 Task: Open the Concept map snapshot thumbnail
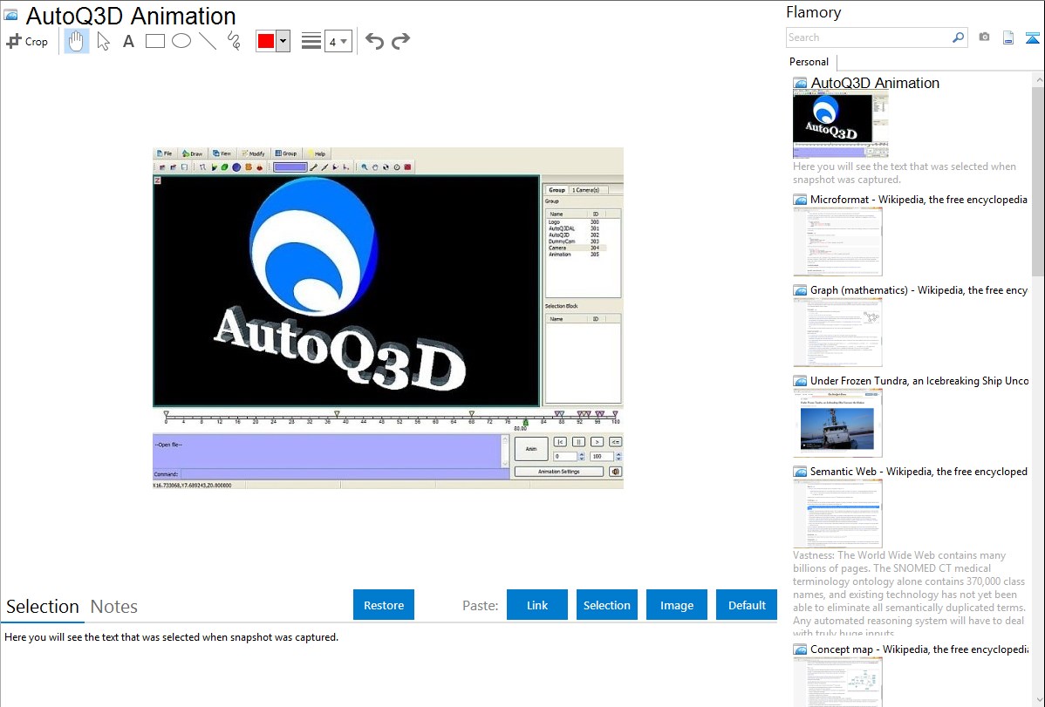coord(837,682)
